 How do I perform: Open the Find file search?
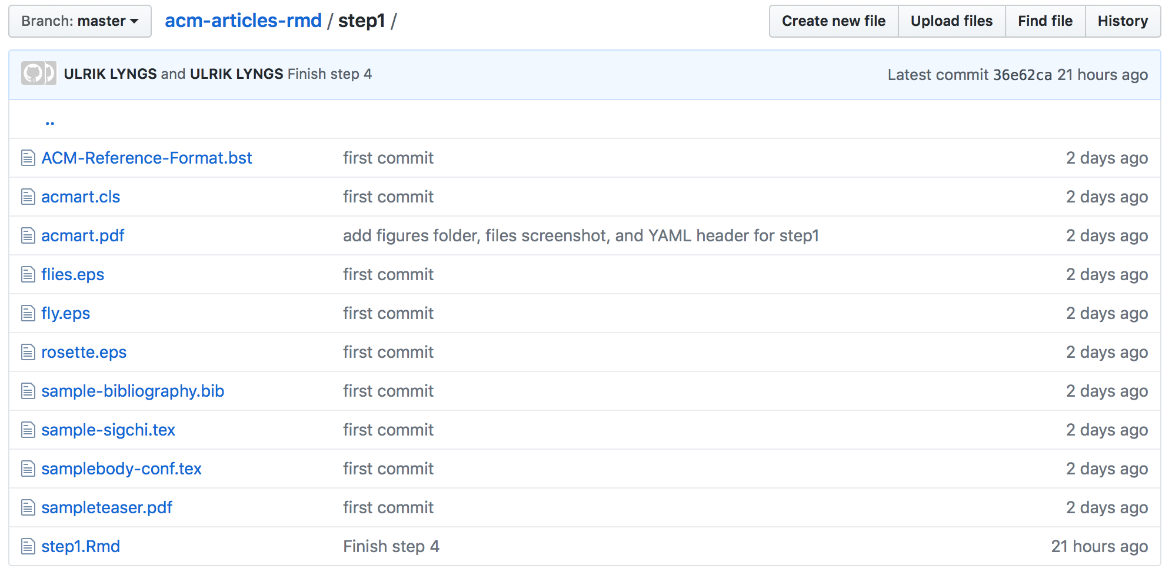[x=1045, y=21]
